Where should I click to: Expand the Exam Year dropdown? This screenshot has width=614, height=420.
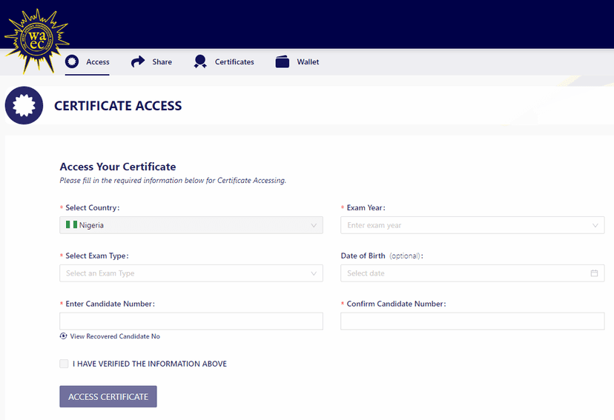coord(472,225)
